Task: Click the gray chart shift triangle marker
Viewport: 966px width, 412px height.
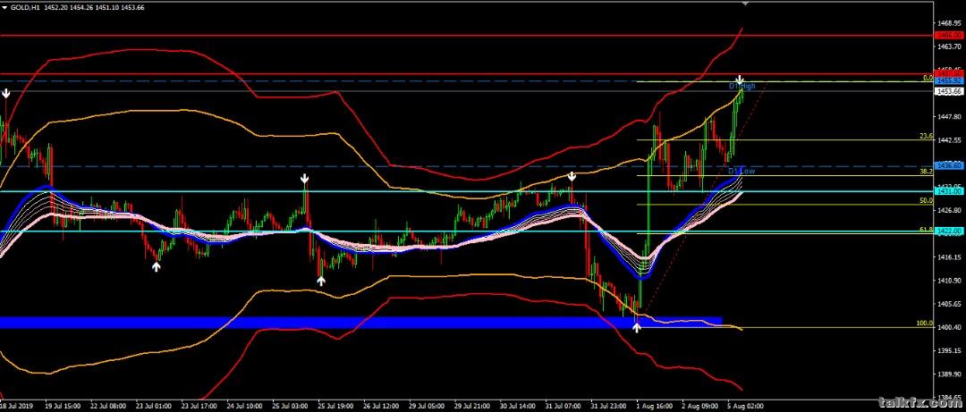Action: (746, 3)
